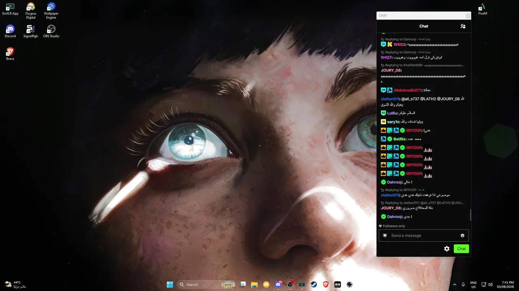519x291 pixels.
Task: Click the username Lulllu in chat
Action: [392, 113]
